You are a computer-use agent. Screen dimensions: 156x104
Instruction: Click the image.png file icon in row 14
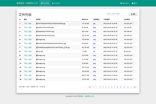click(37, 75)
